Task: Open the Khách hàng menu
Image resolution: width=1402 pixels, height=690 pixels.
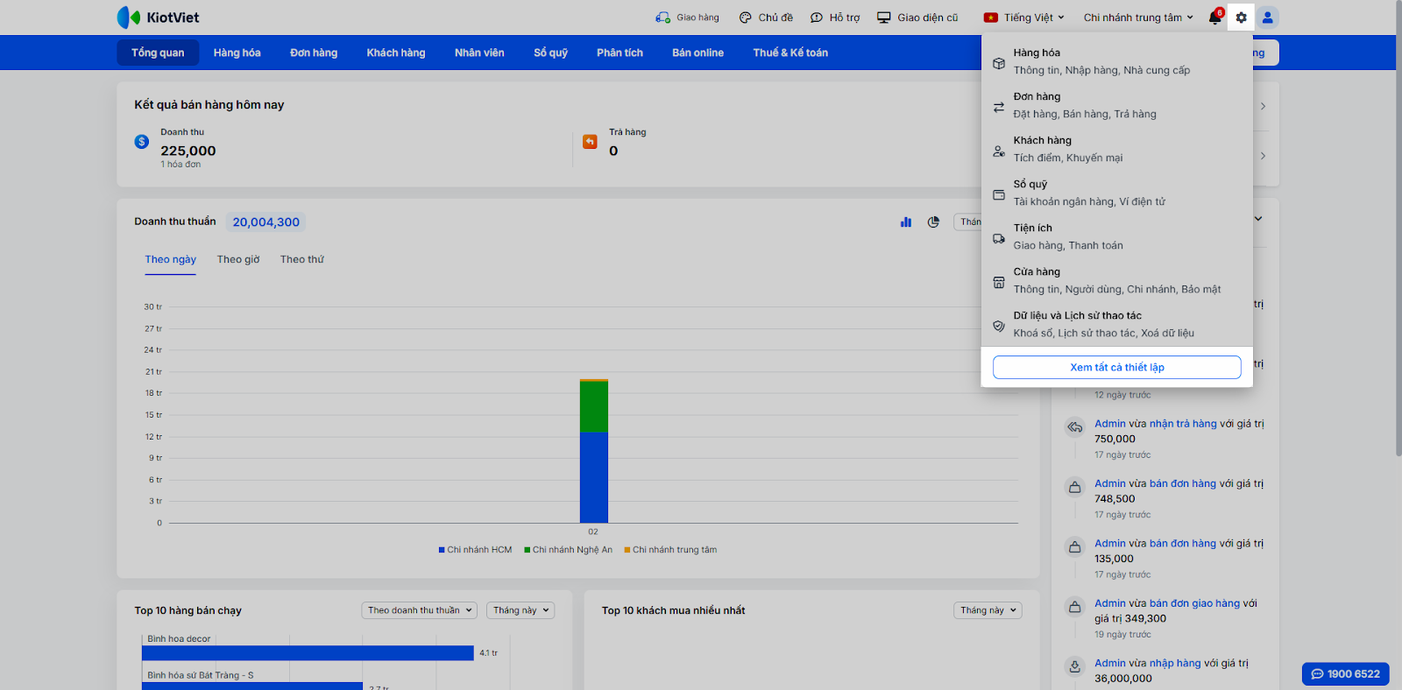Action: tap(396, 53)
